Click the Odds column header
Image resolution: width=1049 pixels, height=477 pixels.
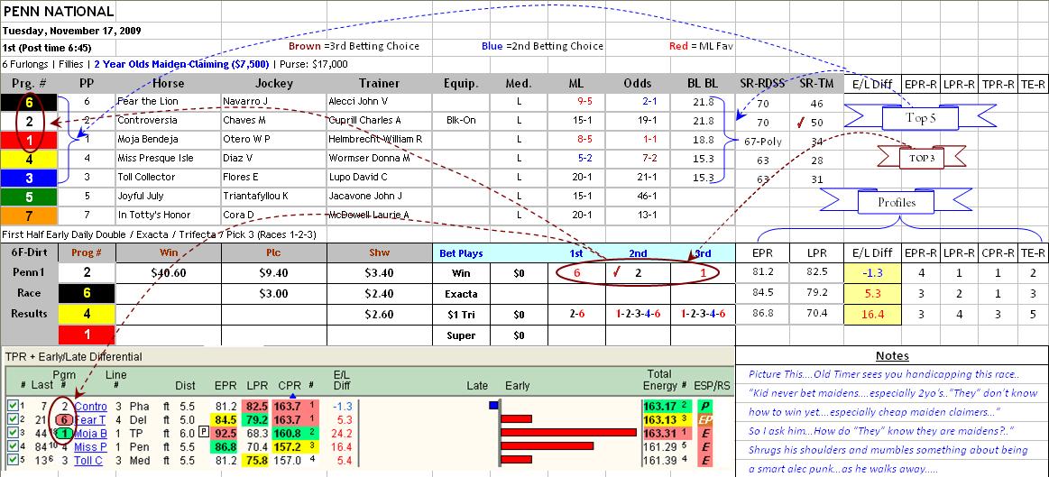(x=637, y=84)
